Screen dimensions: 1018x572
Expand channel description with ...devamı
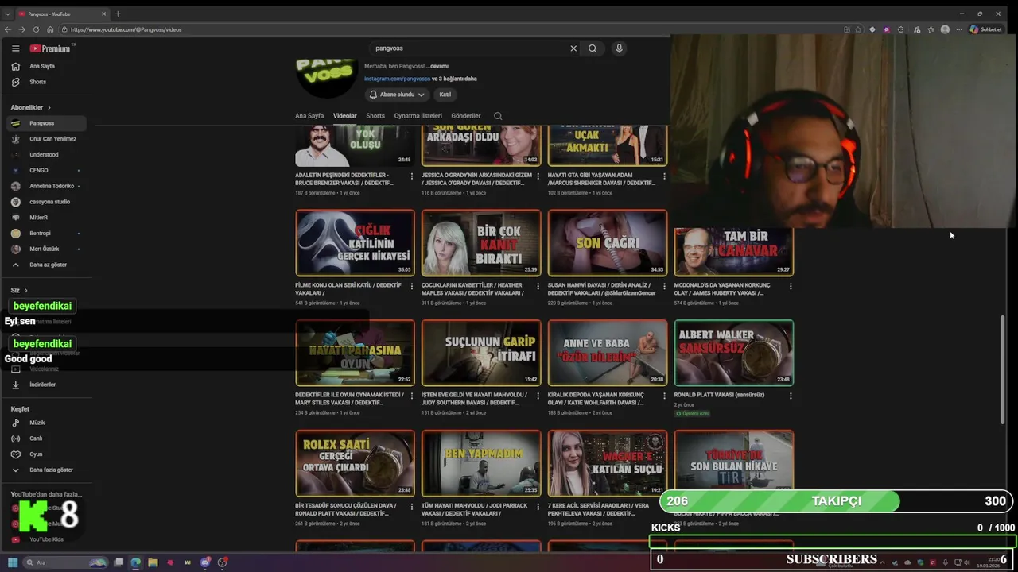[437, 66]
